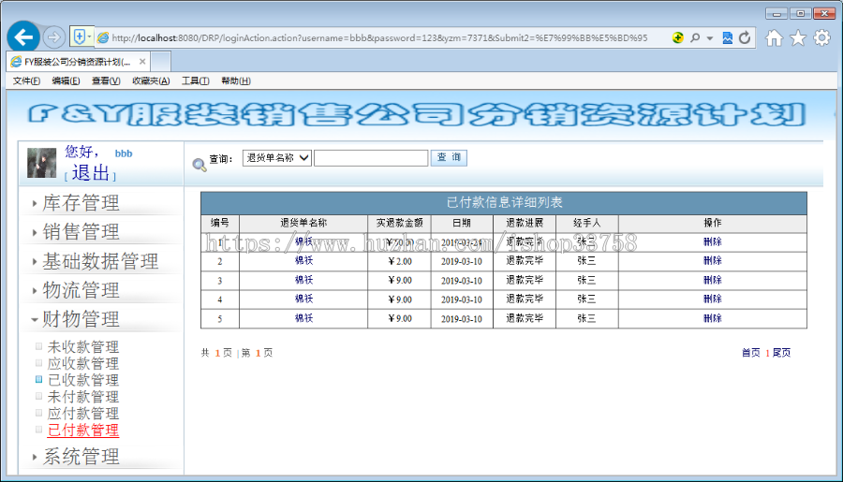The image size is (843, 482).
Task: Click the compatibility view icon in address bar
Action: 728,37
